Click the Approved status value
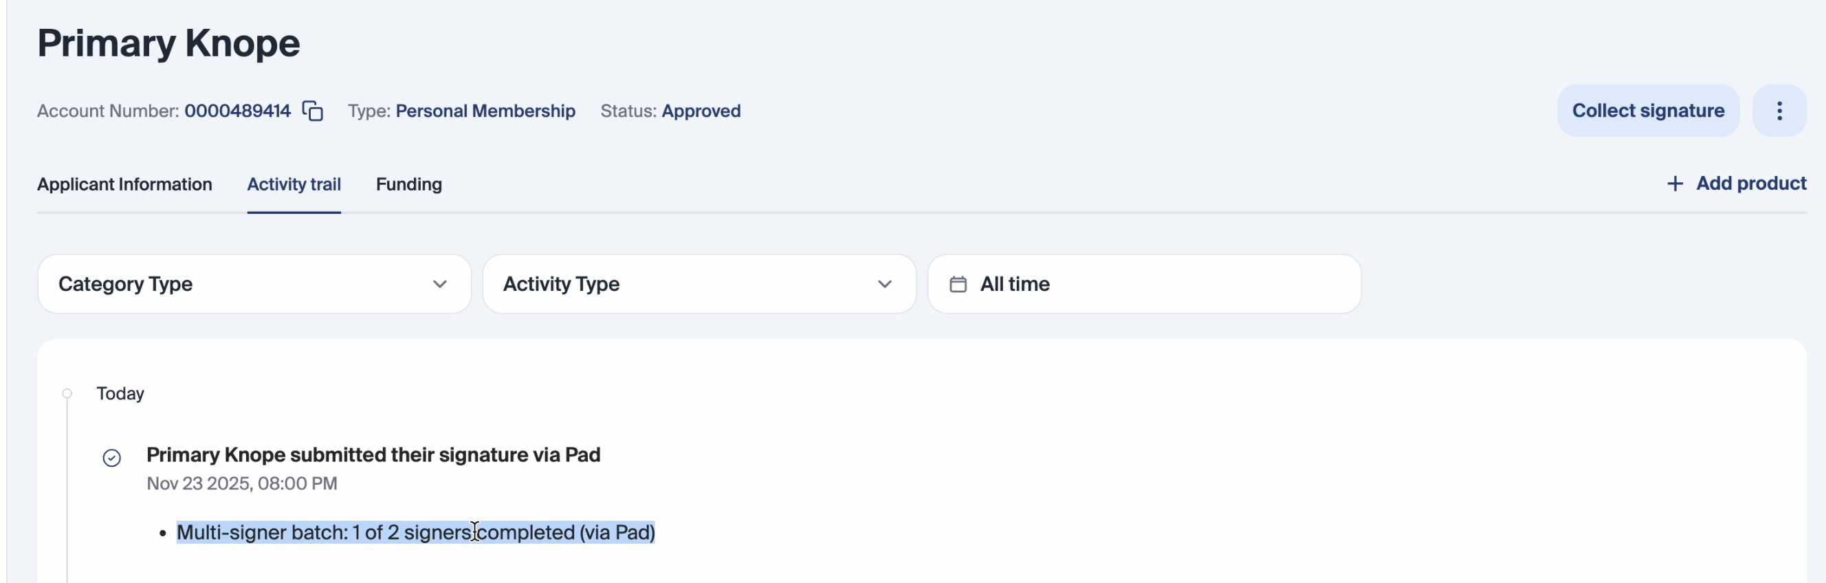The height and width of the screenshot is (583, 1826). 701,111
